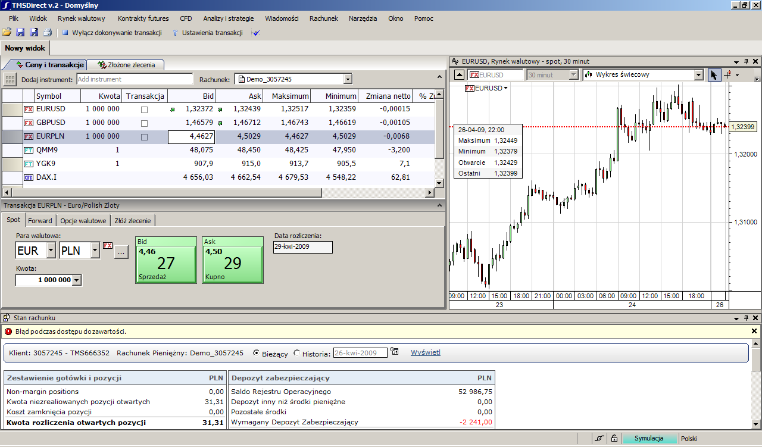Pin the EURUSD chart panel

click(x=746, y=61)
